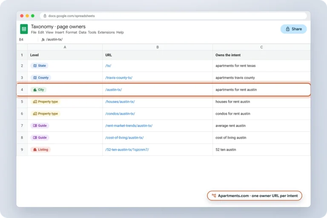Click the house icon on row 5 chip
Viewport: 327px width, 218px height.
click(35, 102)
